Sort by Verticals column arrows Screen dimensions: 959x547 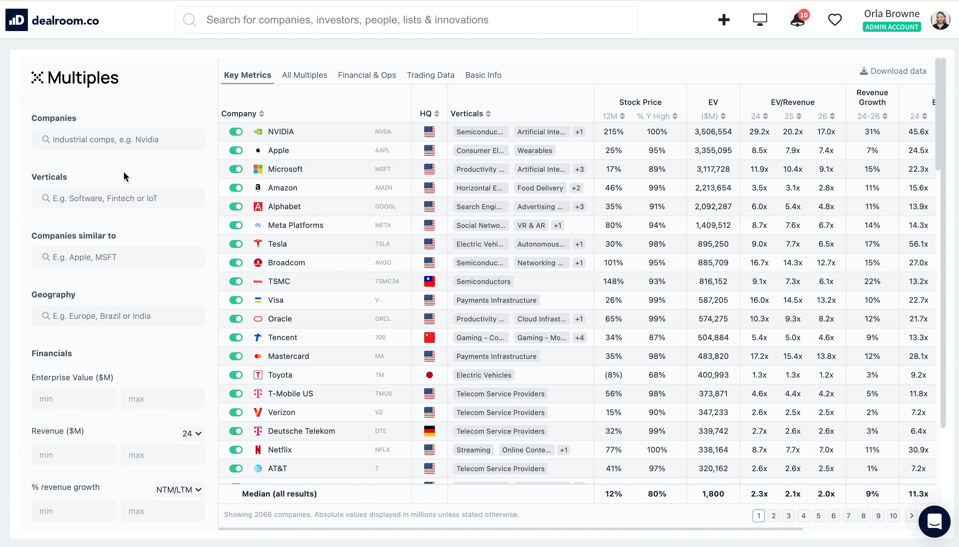(x=488, y=114)
